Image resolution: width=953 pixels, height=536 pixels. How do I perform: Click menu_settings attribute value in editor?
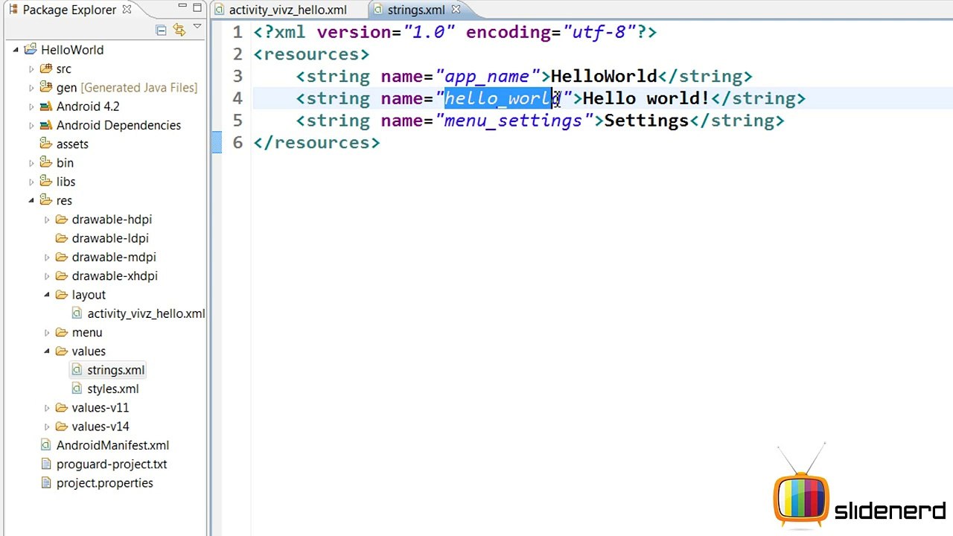pos(513,121)
